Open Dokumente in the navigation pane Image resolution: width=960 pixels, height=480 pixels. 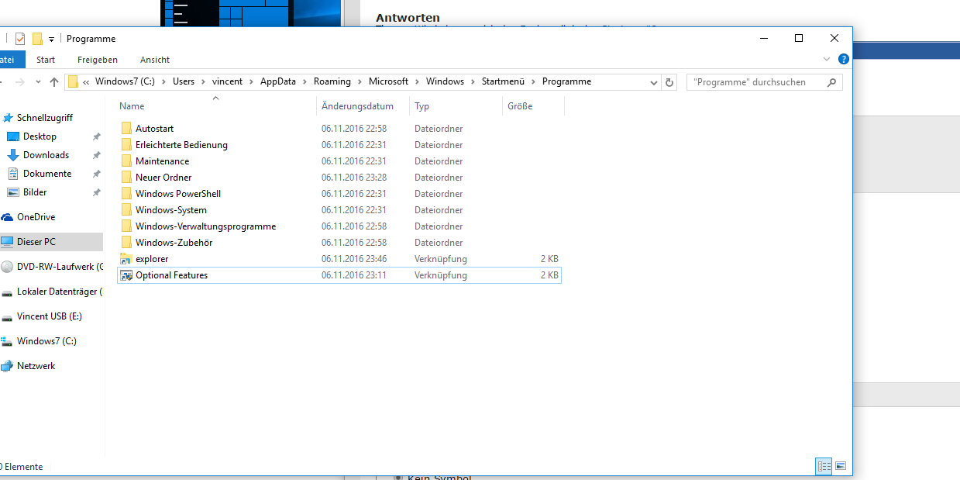(x=46, y=174)
